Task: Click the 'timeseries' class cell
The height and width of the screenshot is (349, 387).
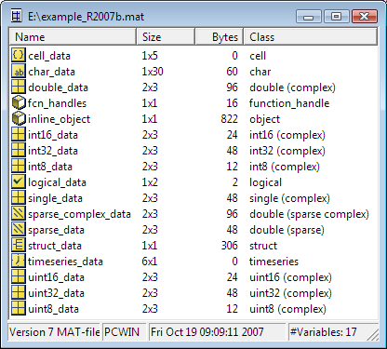Action: click(x=274, y=262)
